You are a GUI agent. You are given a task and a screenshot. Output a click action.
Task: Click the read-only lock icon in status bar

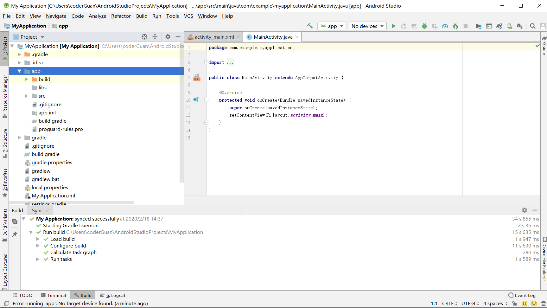coord(515,304)
